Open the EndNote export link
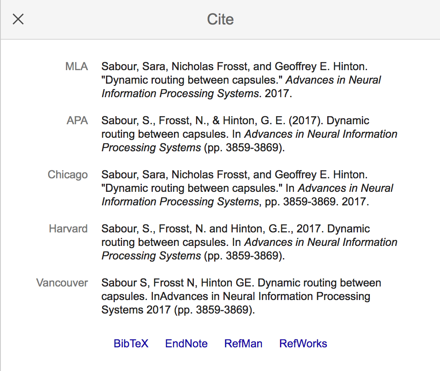Screen dimensions: 440x371 tap(186, 344)
